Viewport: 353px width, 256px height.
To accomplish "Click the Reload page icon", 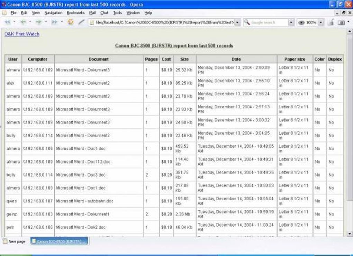I will 71,22.
